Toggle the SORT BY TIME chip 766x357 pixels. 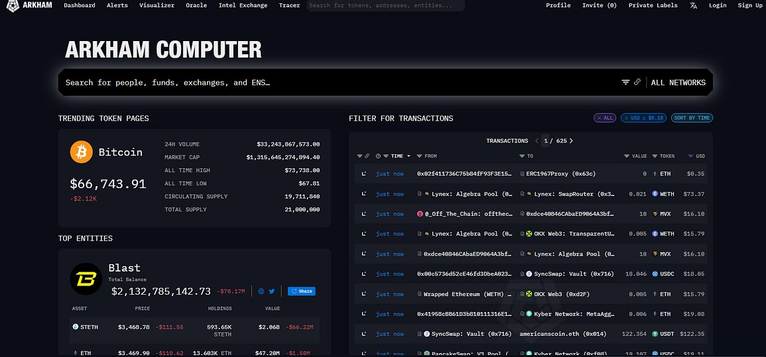[x=692, y=118]
